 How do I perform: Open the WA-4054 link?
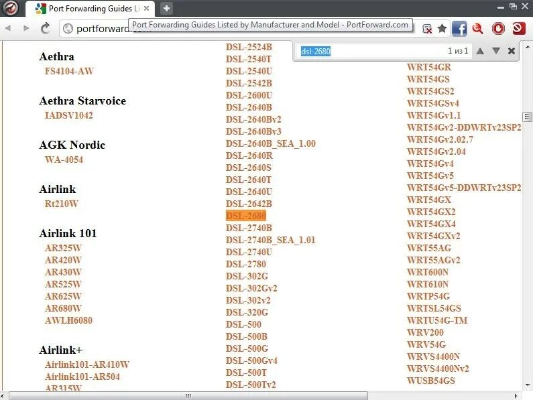[x=64, y=159]
